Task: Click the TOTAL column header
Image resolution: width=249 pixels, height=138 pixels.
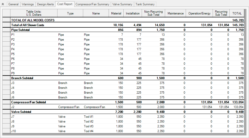Action: pyautogui.click(x=237, y=13)
